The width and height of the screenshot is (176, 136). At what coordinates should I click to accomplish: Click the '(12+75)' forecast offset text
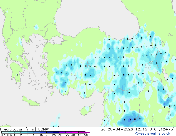pyautogui.click(x=167, y=129)
